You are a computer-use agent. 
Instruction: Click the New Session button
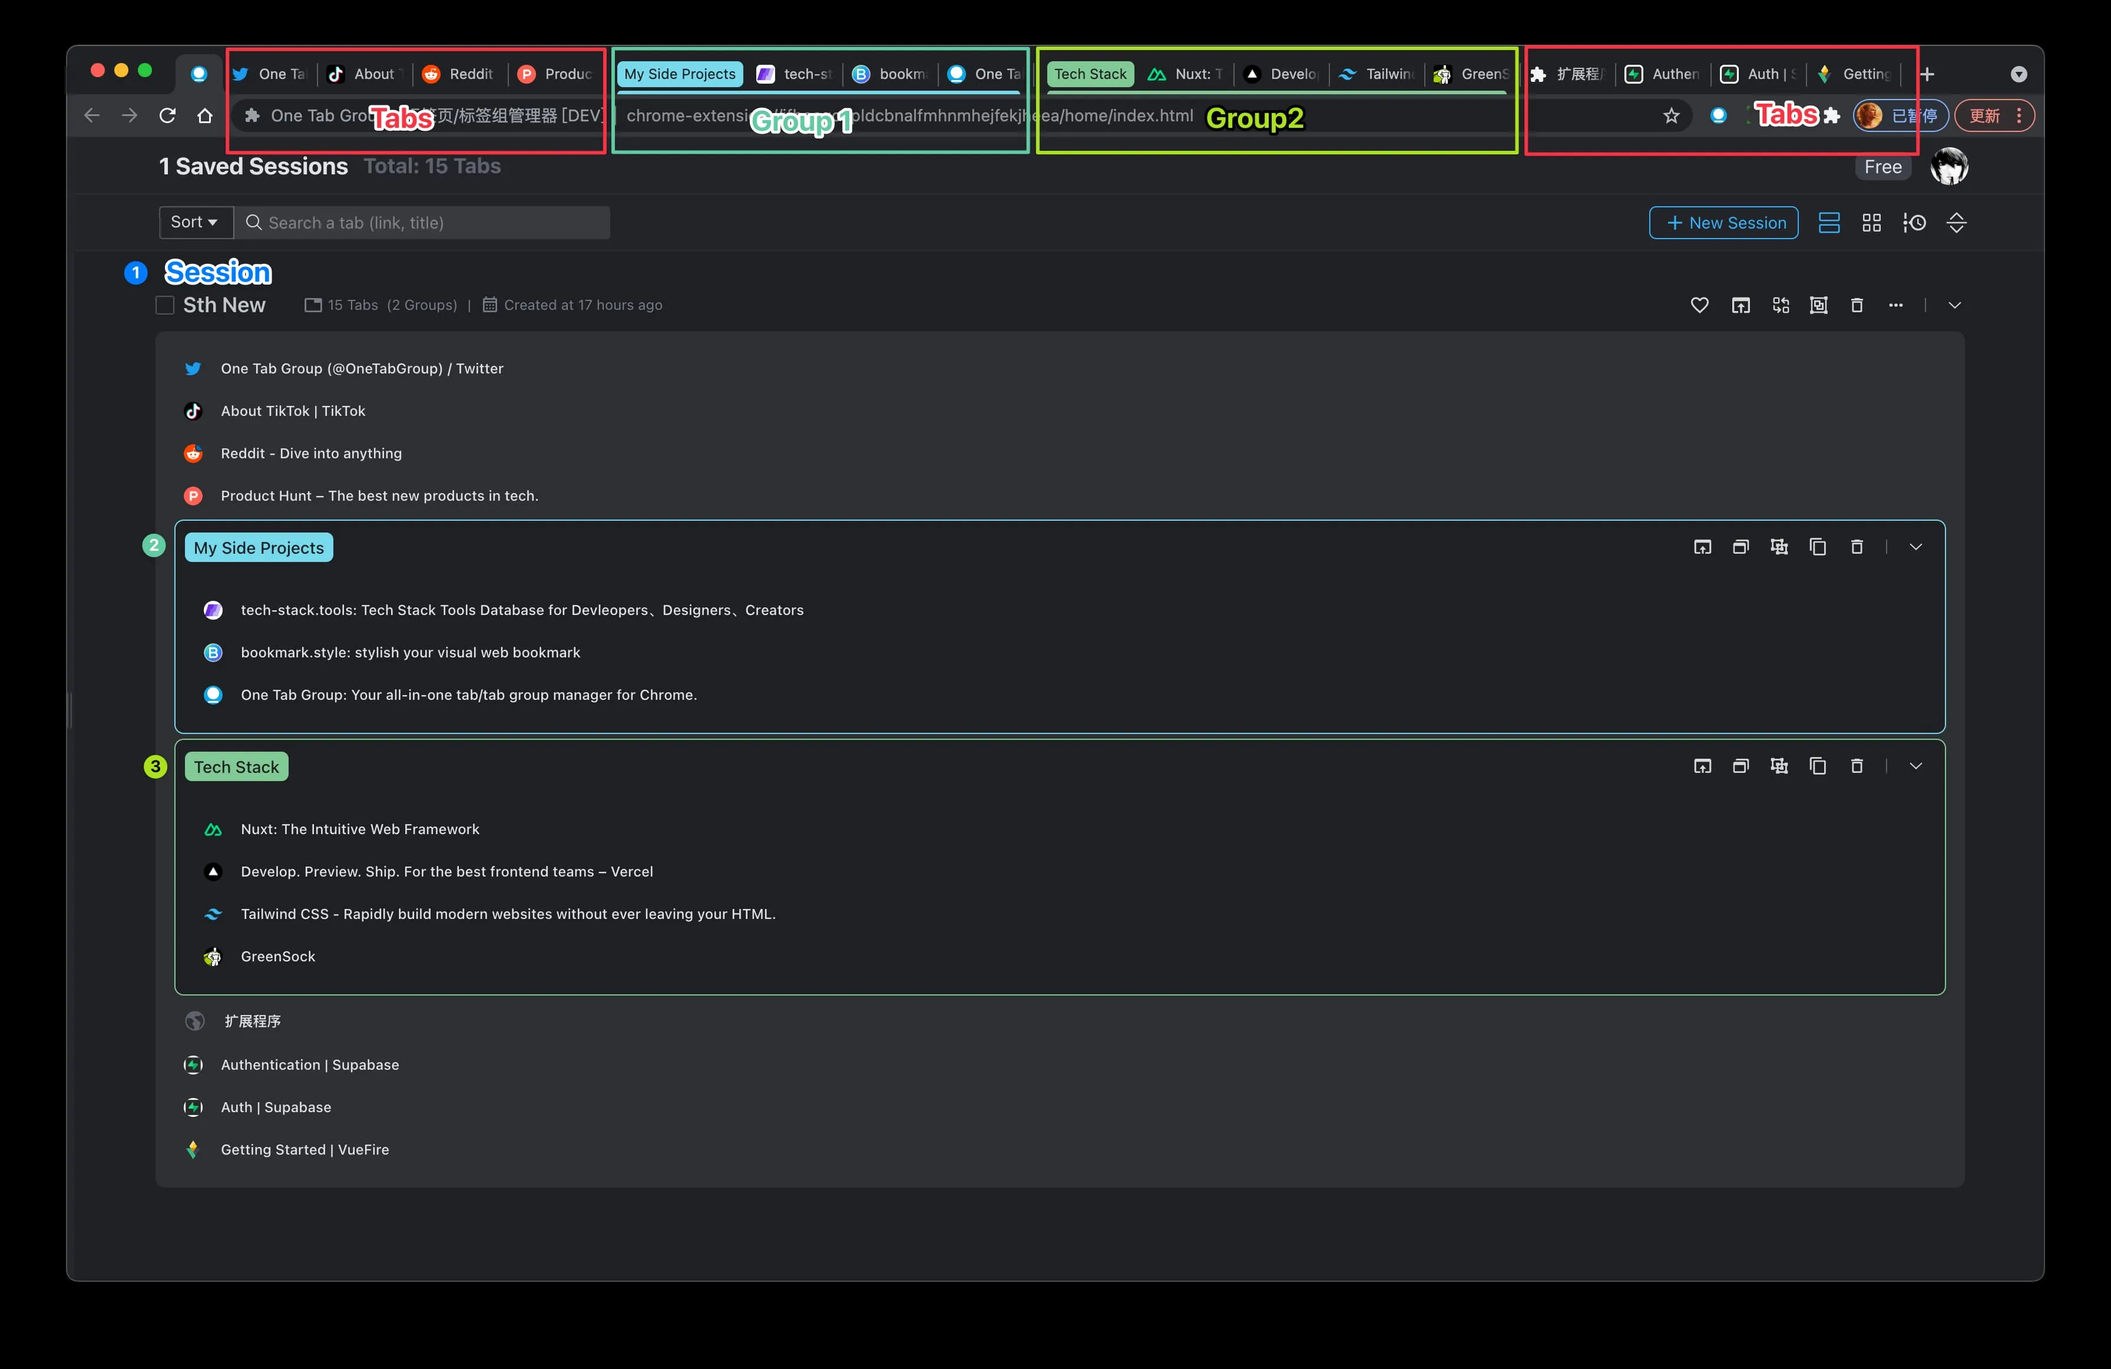[x=1723, y=223]
